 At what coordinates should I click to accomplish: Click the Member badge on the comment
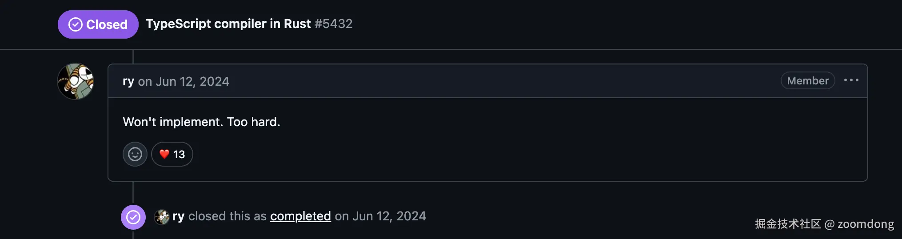point(807,80)
